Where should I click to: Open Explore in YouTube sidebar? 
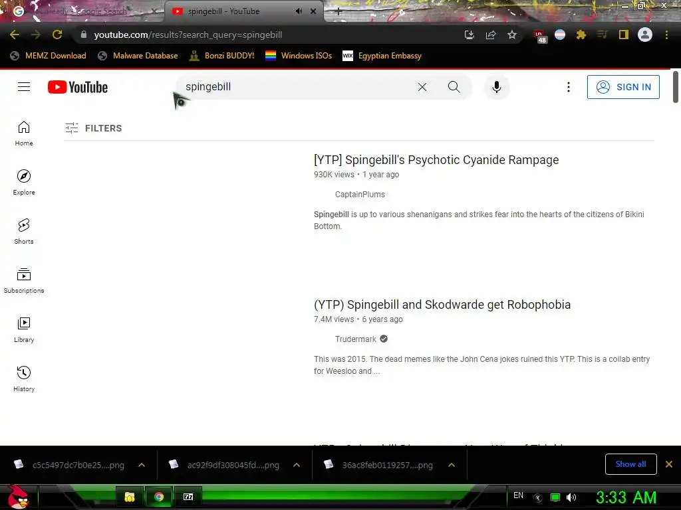[24, 182]
